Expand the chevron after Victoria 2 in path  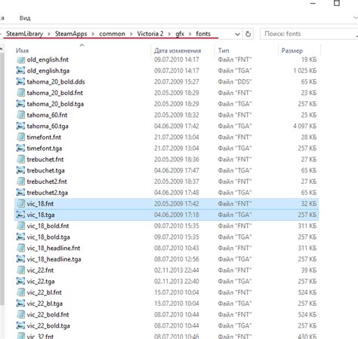coord(169,34)
